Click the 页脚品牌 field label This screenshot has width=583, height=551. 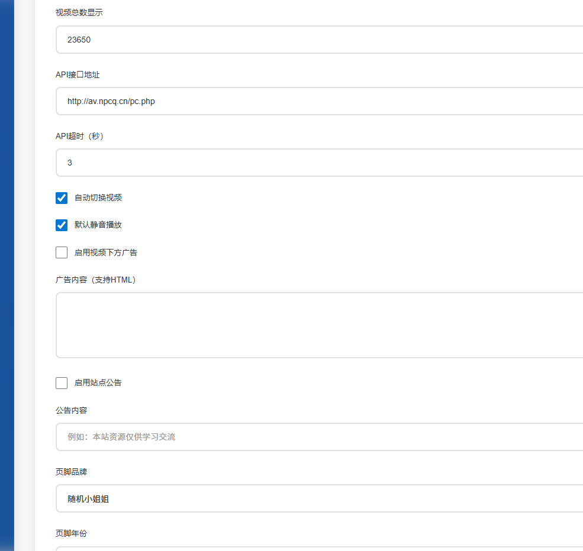coord(72,472)
